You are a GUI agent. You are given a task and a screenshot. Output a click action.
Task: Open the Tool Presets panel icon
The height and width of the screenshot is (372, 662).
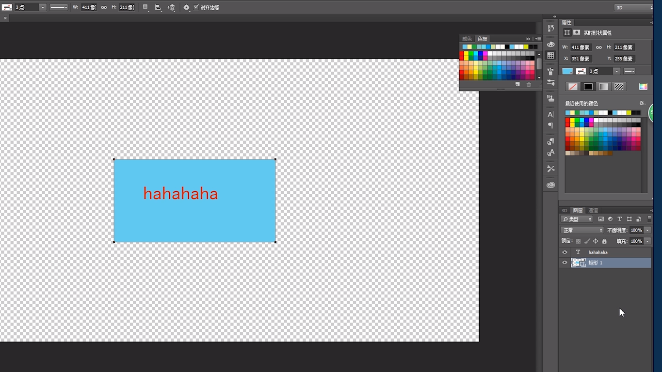point(550,169)
